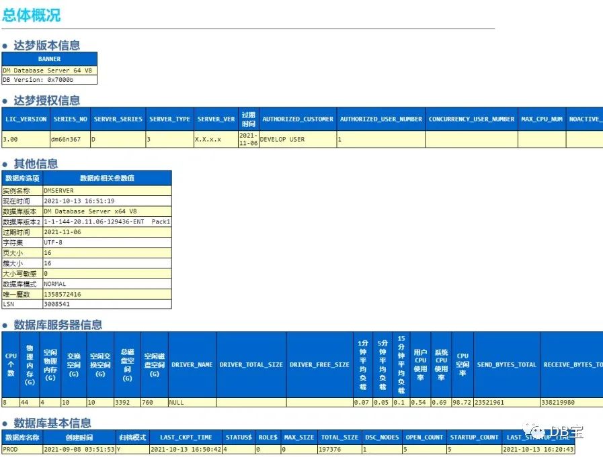The image size is (603, 457).
Task: Click the SERVER_TYPE column header
Action: click(169, 119)
